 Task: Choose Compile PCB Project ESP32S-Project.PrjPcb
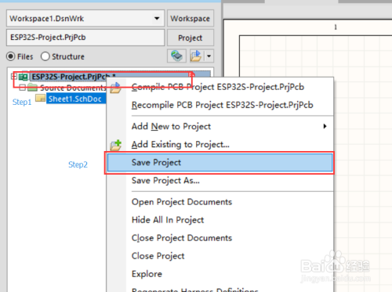click(220, 87)
